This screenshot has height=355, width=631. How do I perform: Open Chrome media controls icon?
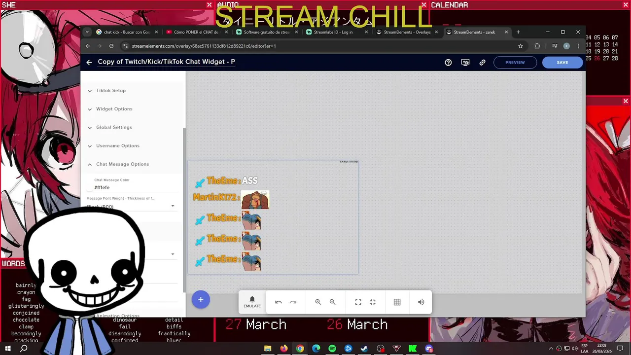[555, 46]
